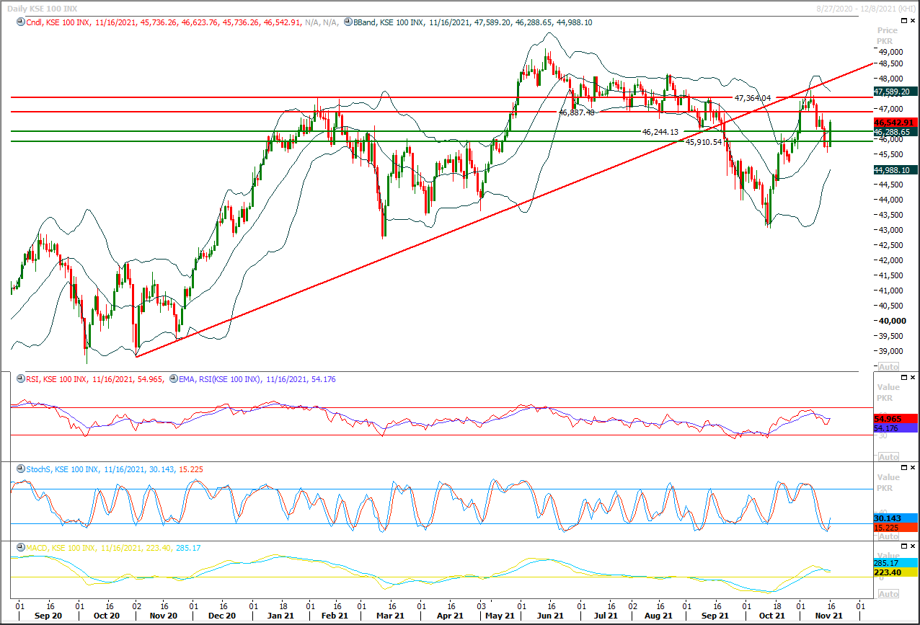Viewport: 920px width, 625px height.
Task: Close the MACD indicator pane
Action: click(x=912, y=546)
